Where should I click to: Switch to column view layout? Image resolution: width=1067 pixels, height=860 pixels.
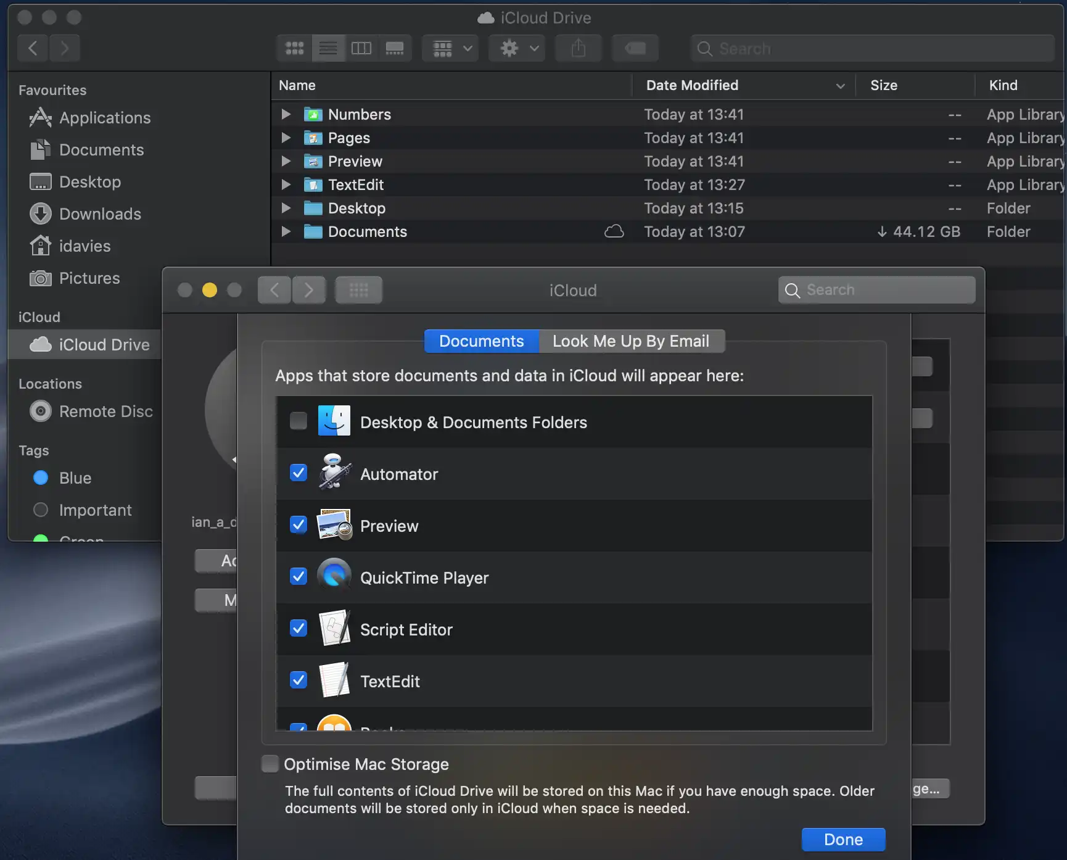[x=361, y=48]
